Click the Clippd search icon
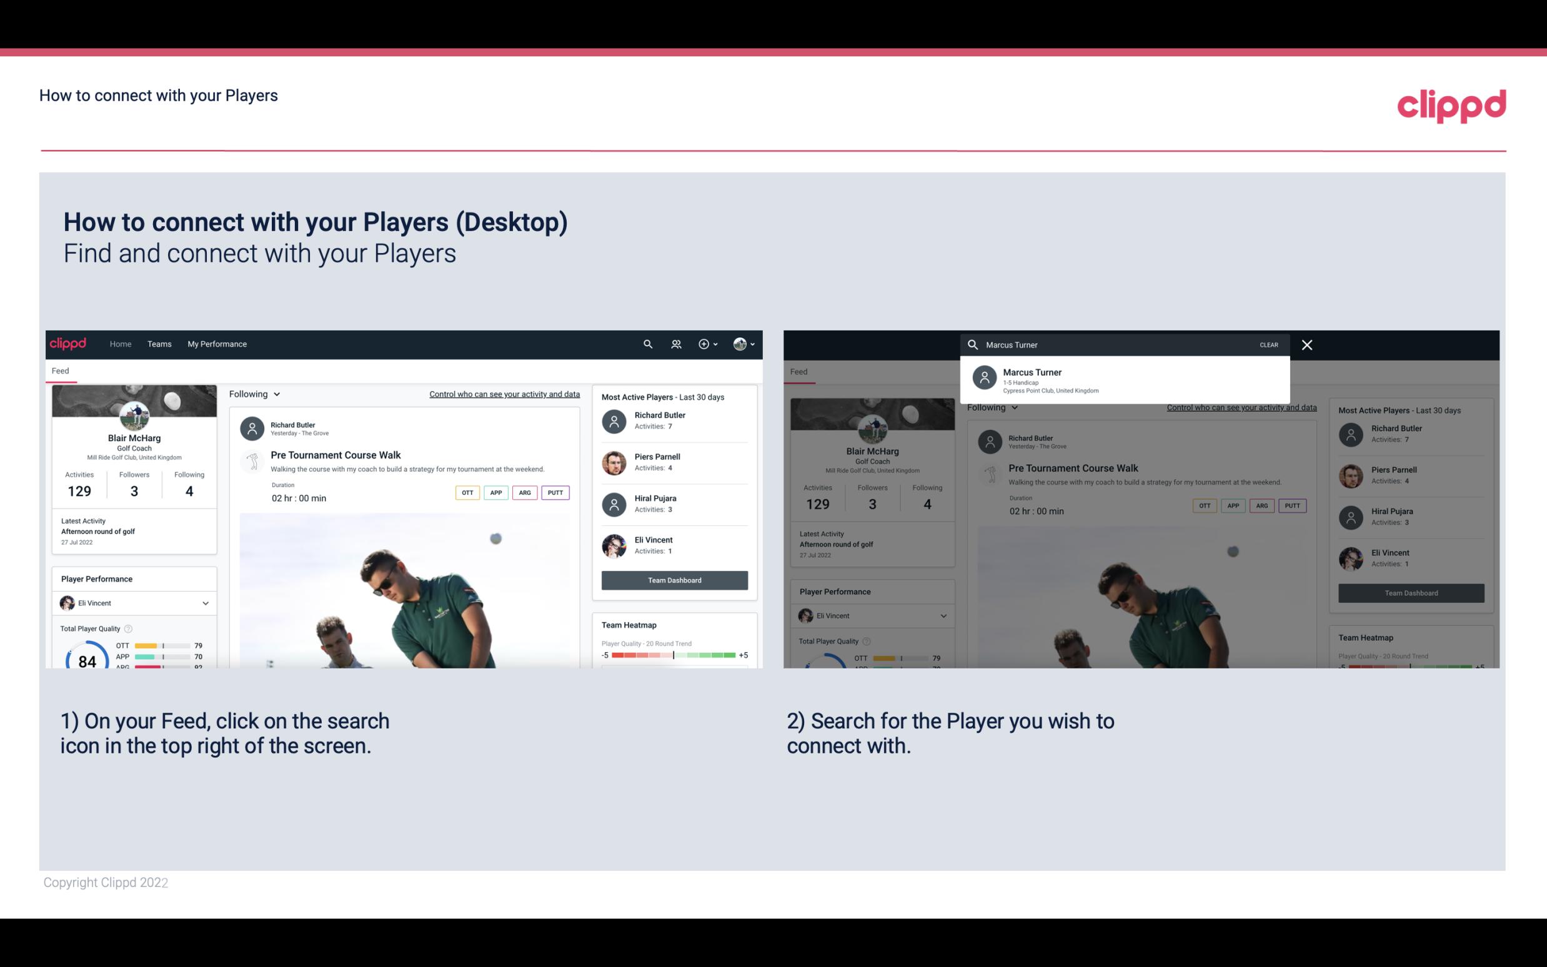The height and width of the screenshot is (967, 1547). point(647,344)
